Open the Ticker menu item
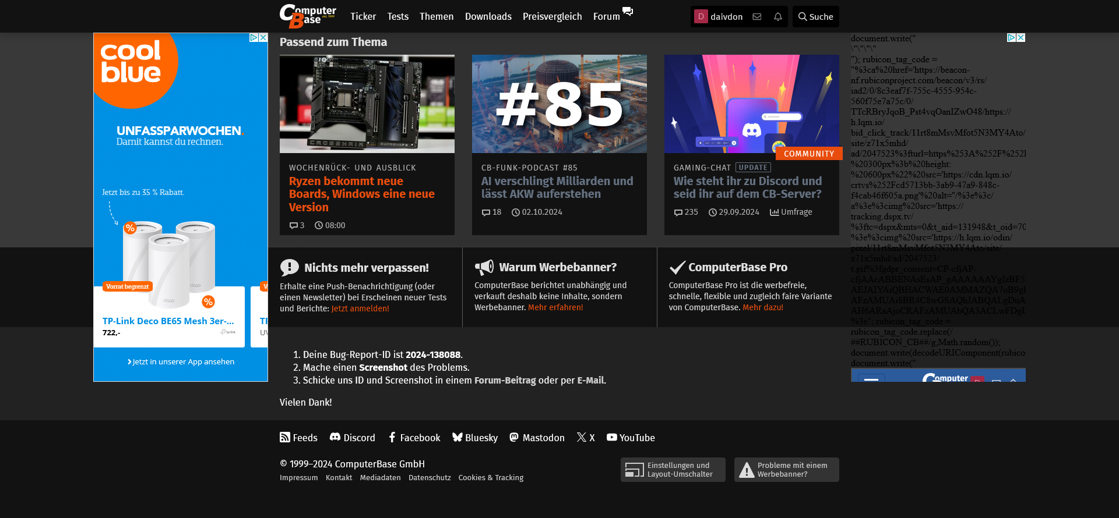The image size is (1119, 518). pyautogui.click(x=363, y=16)
